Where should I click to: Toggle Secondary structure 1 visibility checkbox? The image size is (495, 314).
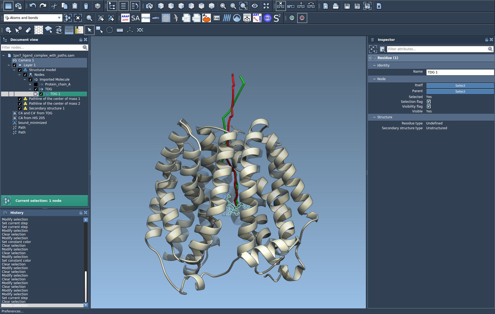pos(20,108)
